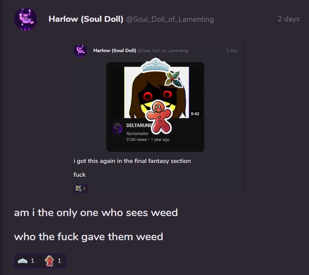309x275 pixels.
Task: Click the quoted post's @Soul_Doll_of_Lamenting handle
Action: 163,51
